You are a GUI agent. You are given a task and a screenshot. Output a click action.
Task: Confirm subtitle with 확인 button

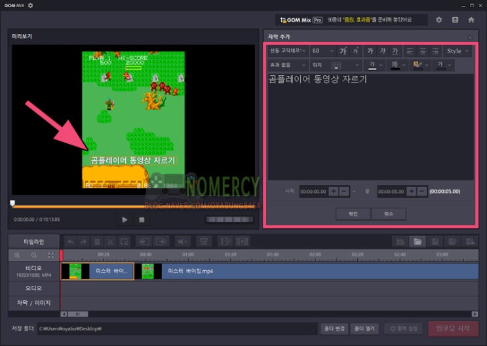[353, 214]
